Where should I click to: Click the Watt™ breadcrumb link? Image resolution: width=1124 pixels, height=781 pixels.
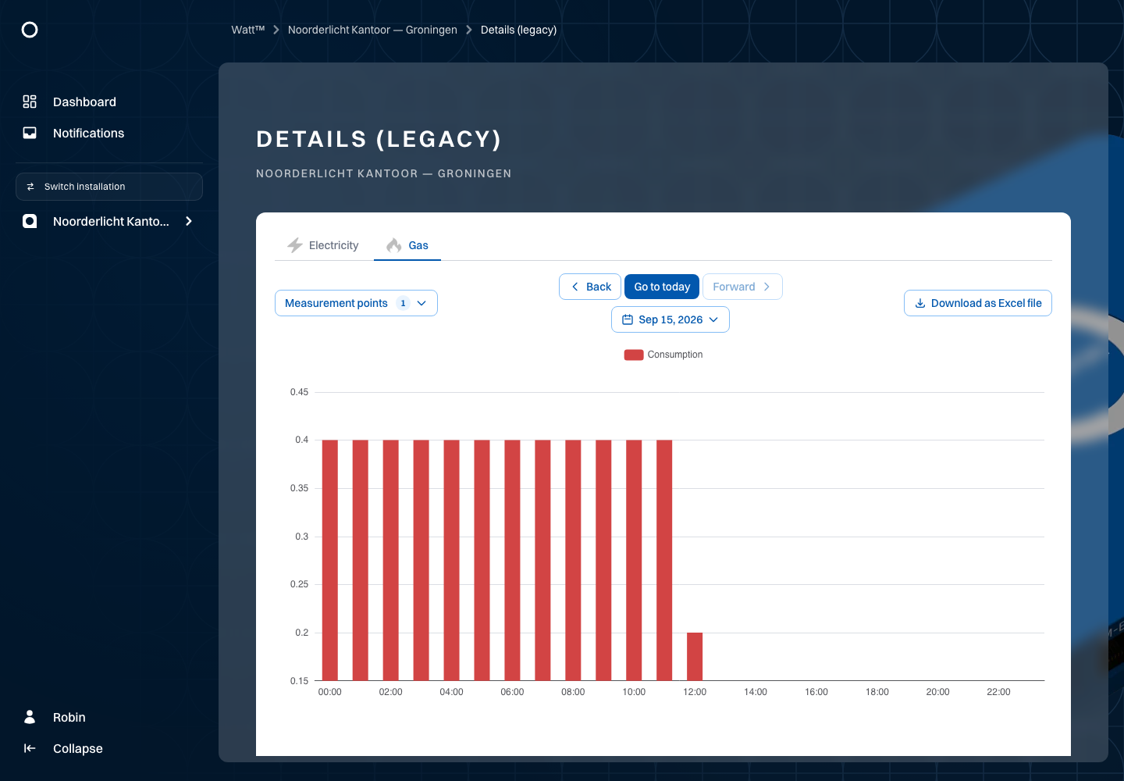click(x=248, y=30)
